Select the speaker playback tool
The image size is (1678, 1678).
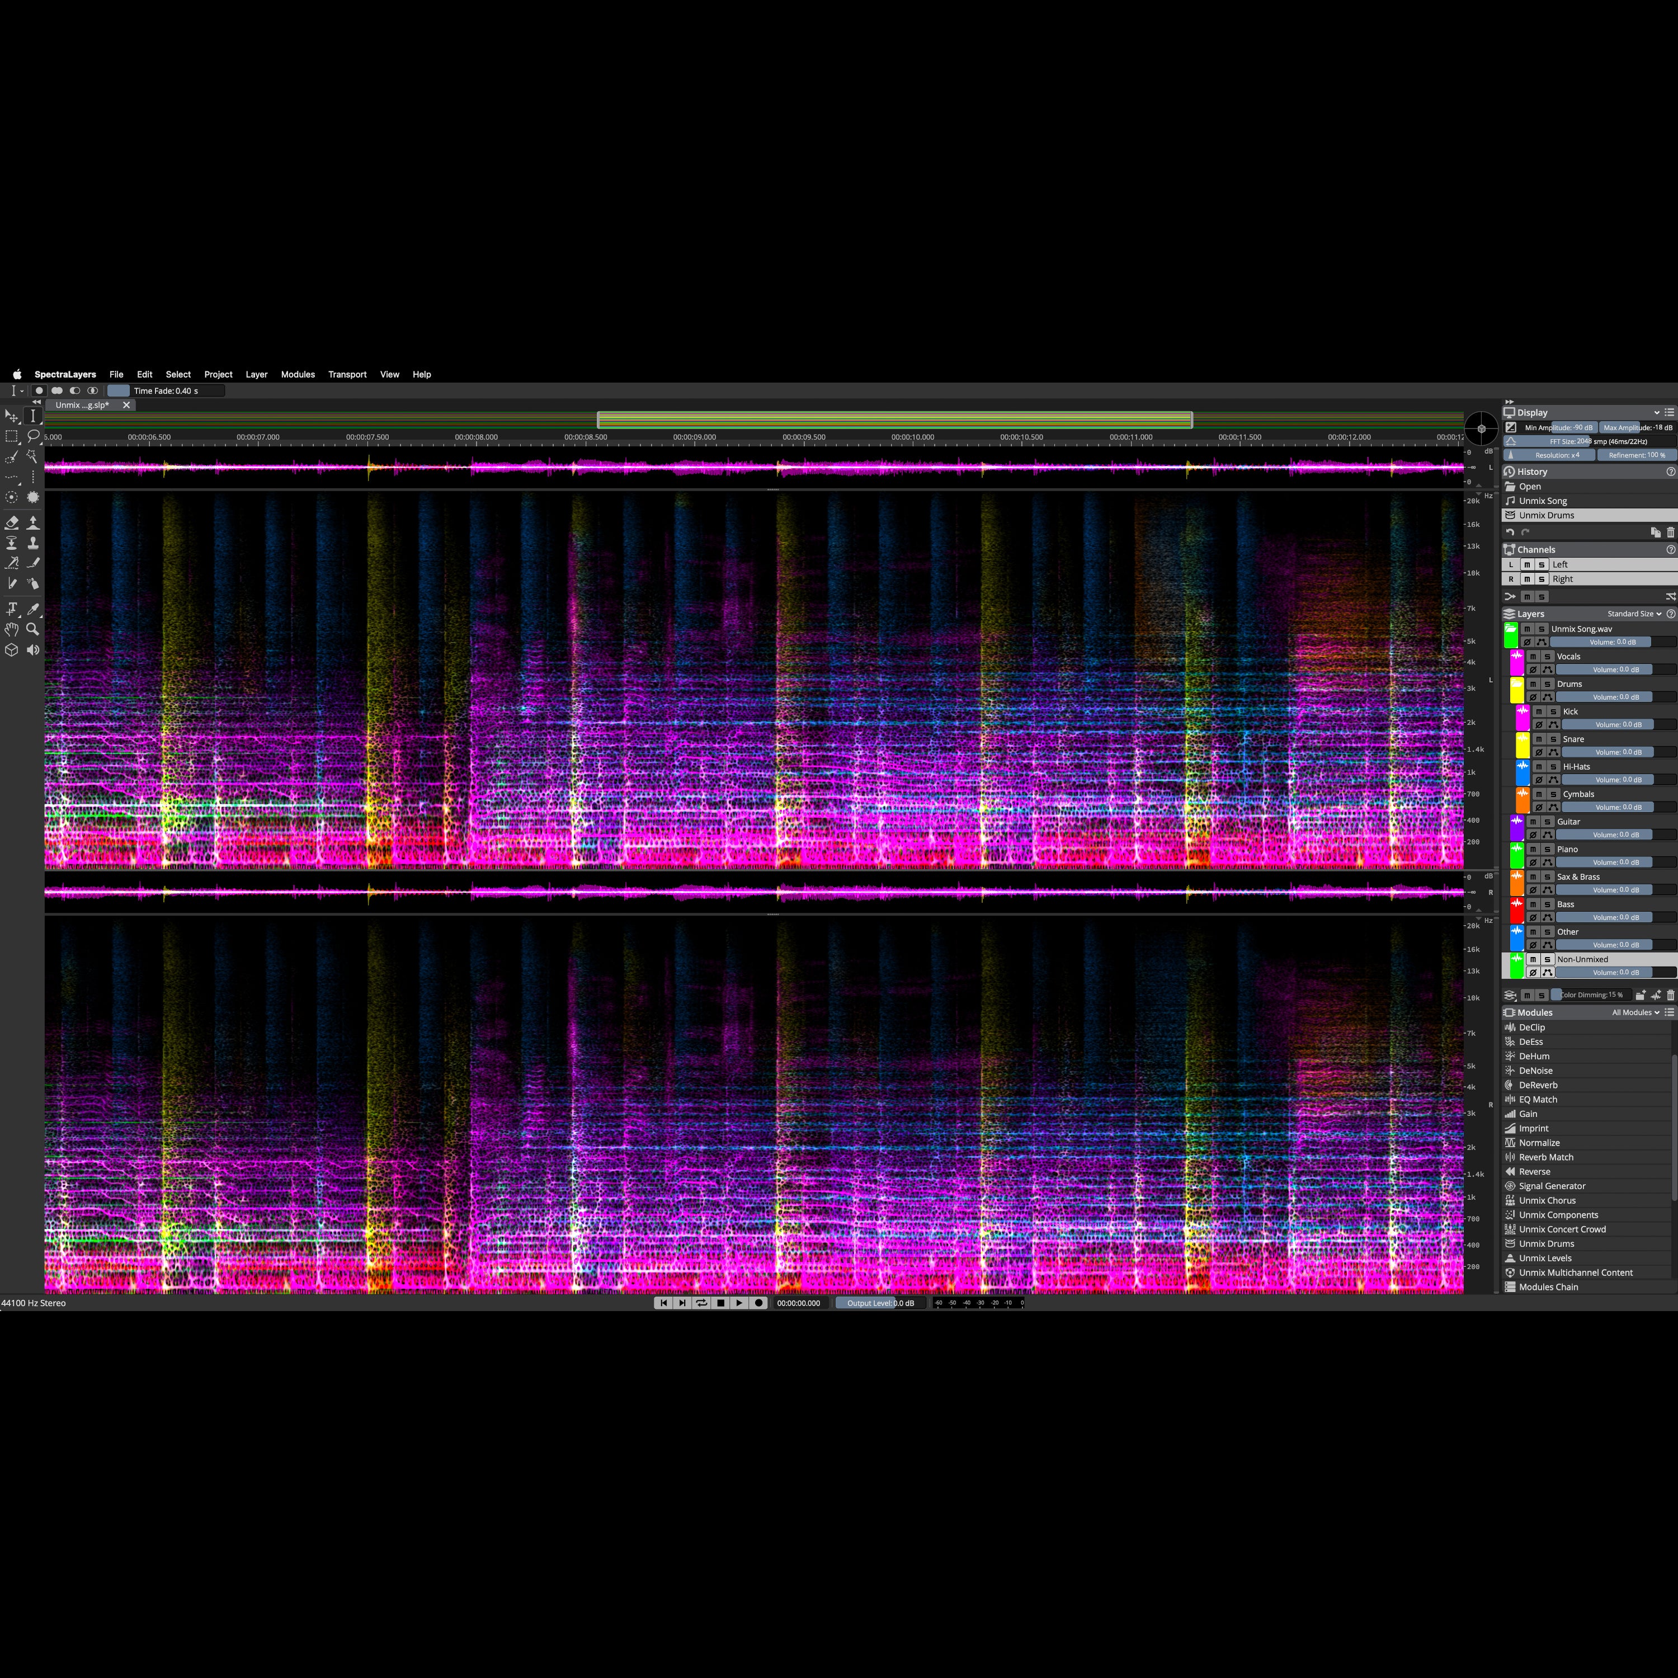click(33, 649)
